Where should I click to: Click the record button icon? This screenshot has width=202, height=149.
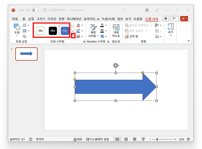click(166, 19)
